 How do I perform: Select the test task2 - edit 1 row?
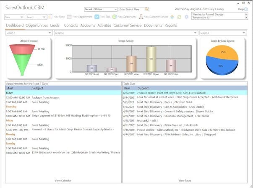click(x=185, y=120)
